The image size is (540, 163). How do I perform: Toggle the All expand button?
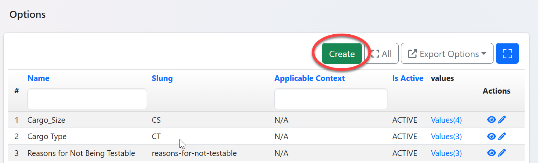coord(381,54)
